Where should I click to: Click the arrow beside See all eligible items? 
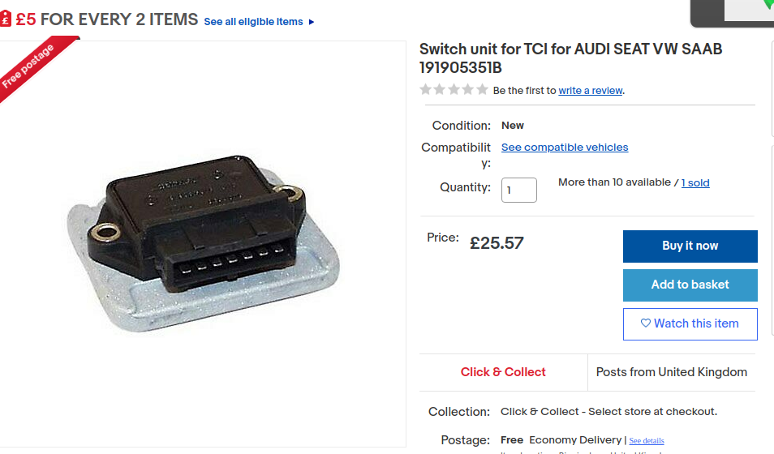tap(311, 22)
